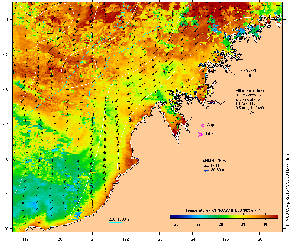Click the 'drifter' legend label
The image size is (292, 242).
click(x=209, y=133)
